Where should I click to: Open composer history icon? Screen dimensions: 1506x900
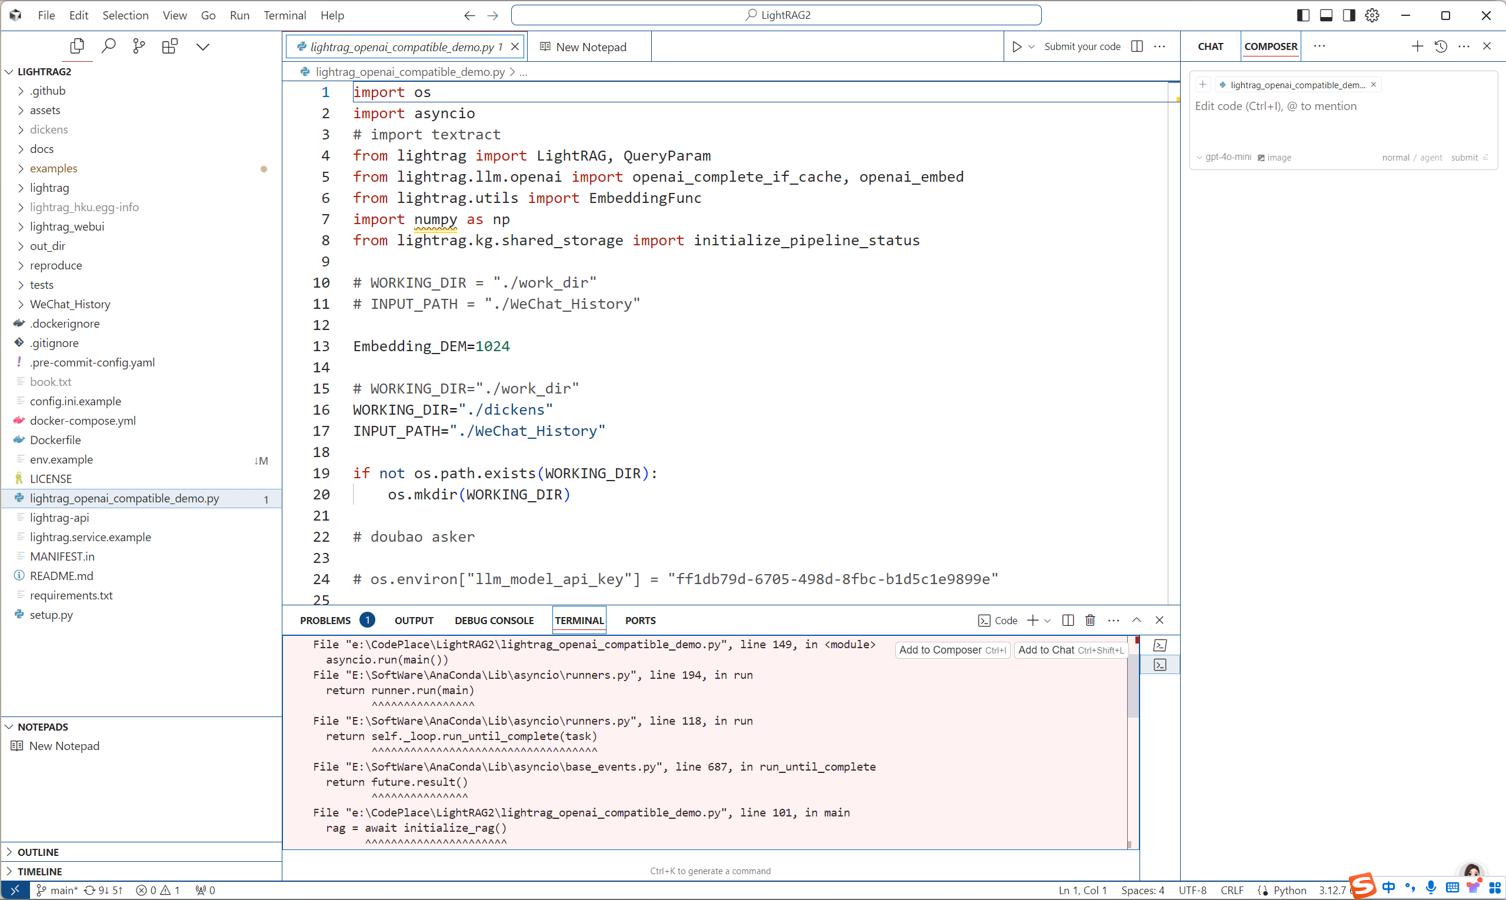click(1441, 46)
